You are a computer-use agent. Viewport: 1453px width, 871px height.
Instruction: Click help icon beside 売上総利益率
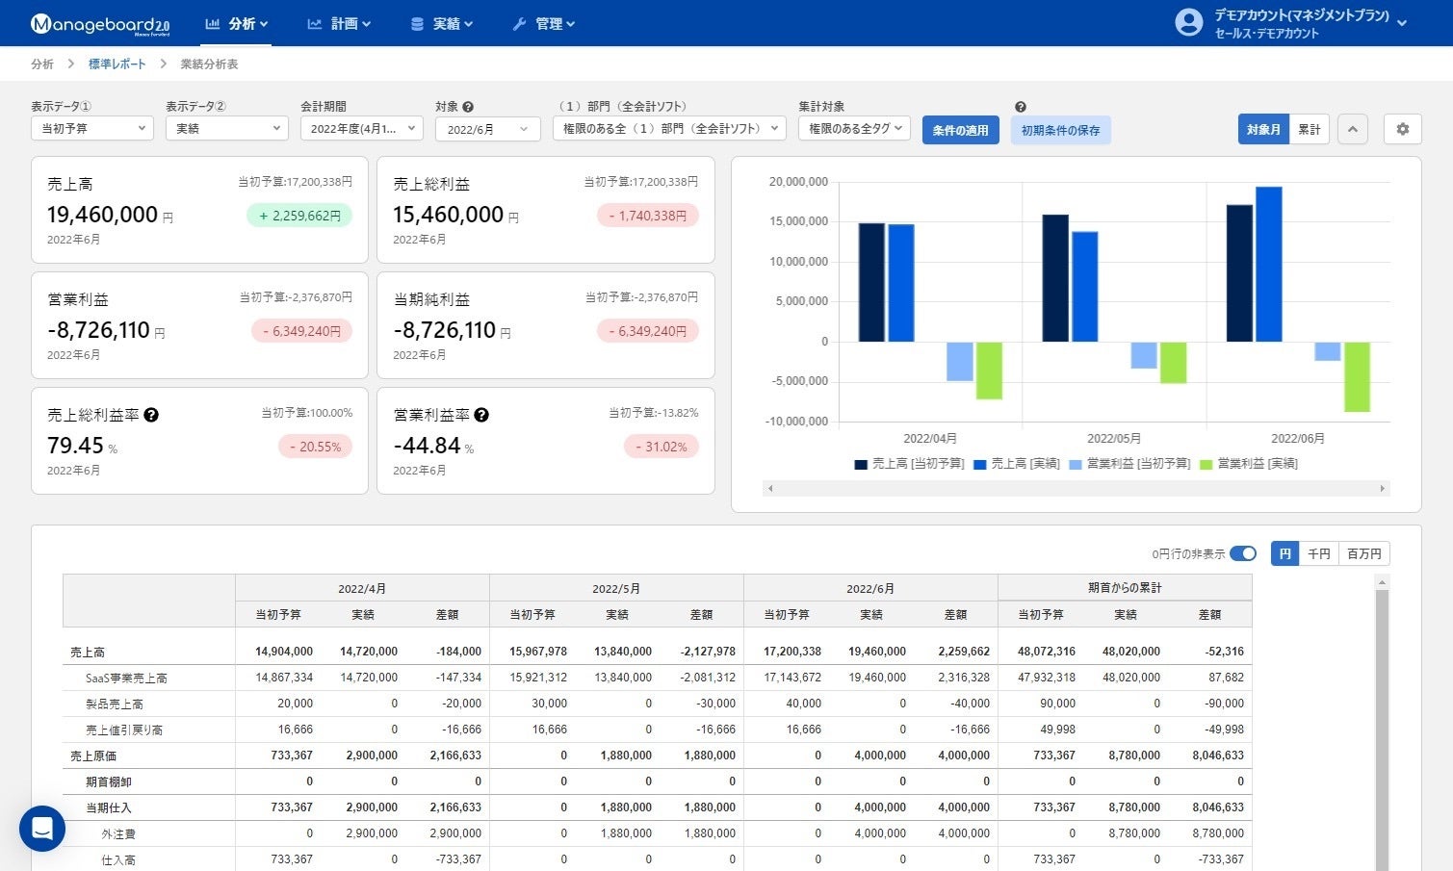point(151,415)
